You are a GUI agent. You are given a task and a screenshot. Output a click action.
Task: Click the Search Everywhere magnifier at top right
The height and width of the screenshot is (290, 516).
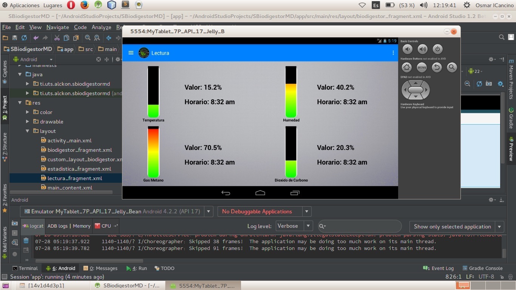click(x=502, y=37)
